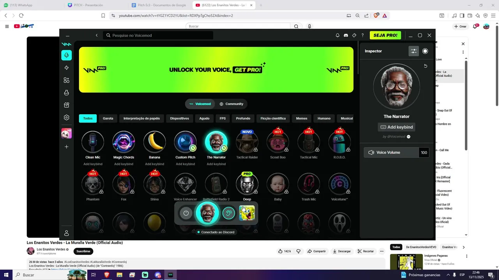
Task: Click Suscribirse on the YouTube page
Action: (83, 251)
